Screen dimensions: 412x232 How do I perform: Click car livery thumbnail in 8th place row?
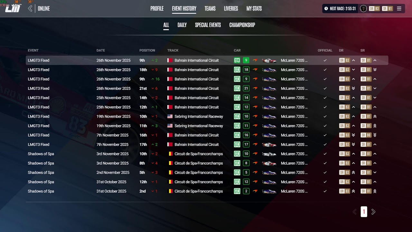tap(269, 163)
